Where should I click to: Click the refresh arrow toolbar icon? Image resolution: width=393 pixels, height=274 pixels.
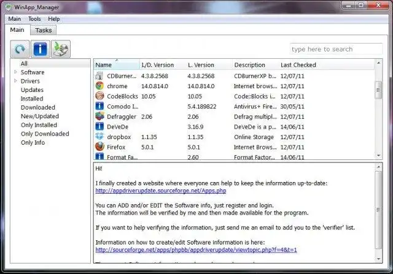pos(20,49)
